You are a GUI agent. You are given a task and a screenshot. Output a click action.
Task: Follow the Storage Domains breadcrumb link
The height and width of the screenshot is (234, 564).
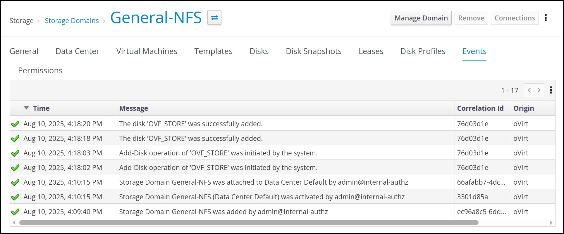pyautogui.click(x=72, y=21)
